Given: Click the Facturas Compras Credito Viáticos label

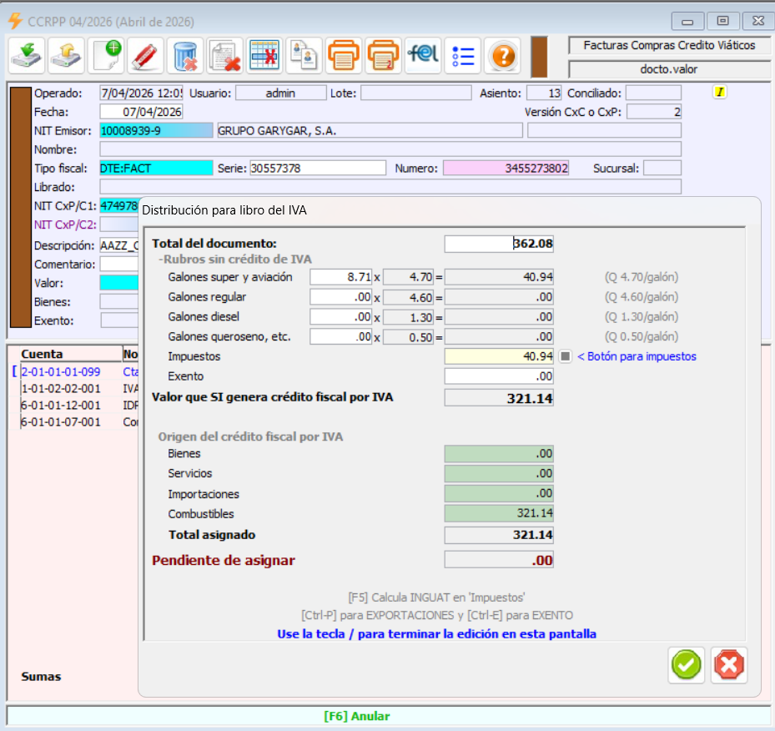Looking at the screenshot, I should coord(669,45).
